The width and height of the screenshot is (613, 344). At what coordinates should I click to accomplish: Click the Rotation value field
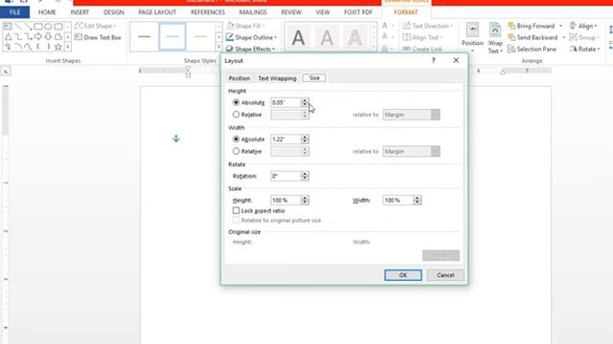(285, 176)
